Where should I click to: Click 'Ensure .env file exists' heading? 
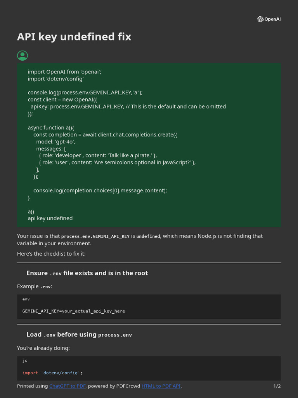click(87, 273)
